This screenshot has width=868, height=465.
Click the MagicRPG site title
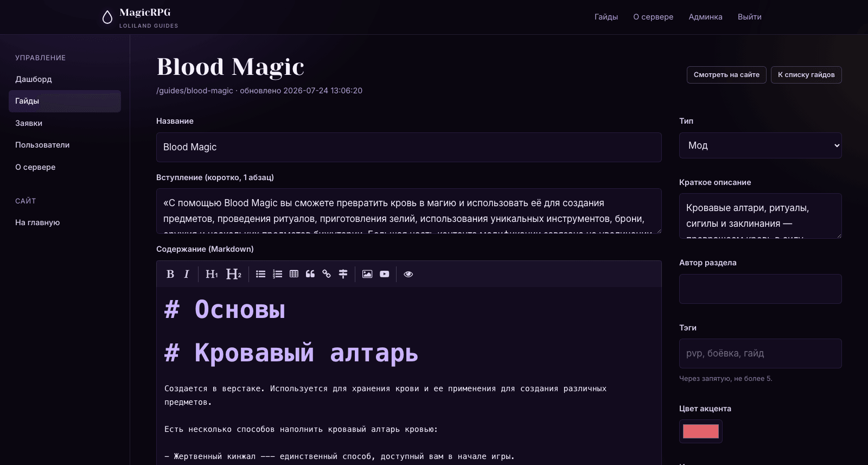click(x=145, y=12)
